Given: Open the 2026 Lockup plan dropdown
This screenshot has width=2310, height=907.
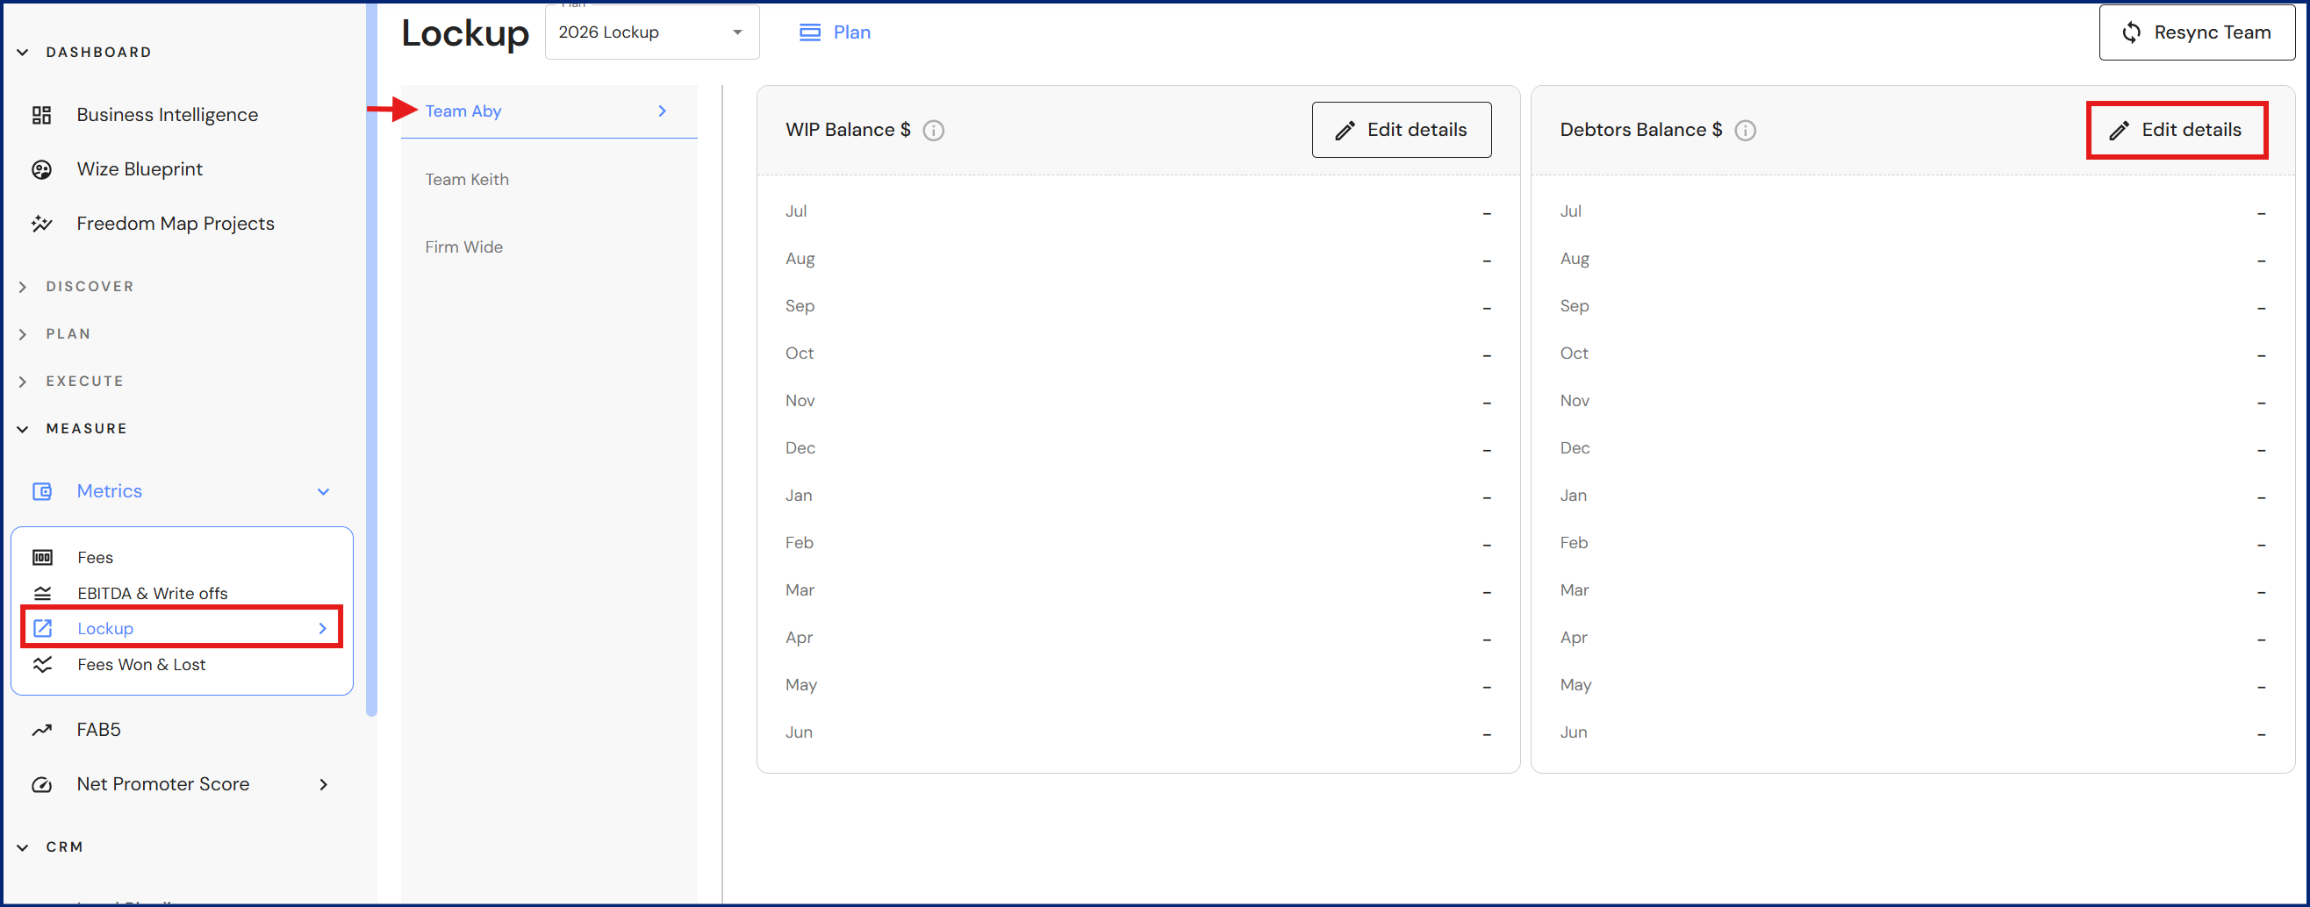Looking at the screenshot, I should (x=652, y=32).
